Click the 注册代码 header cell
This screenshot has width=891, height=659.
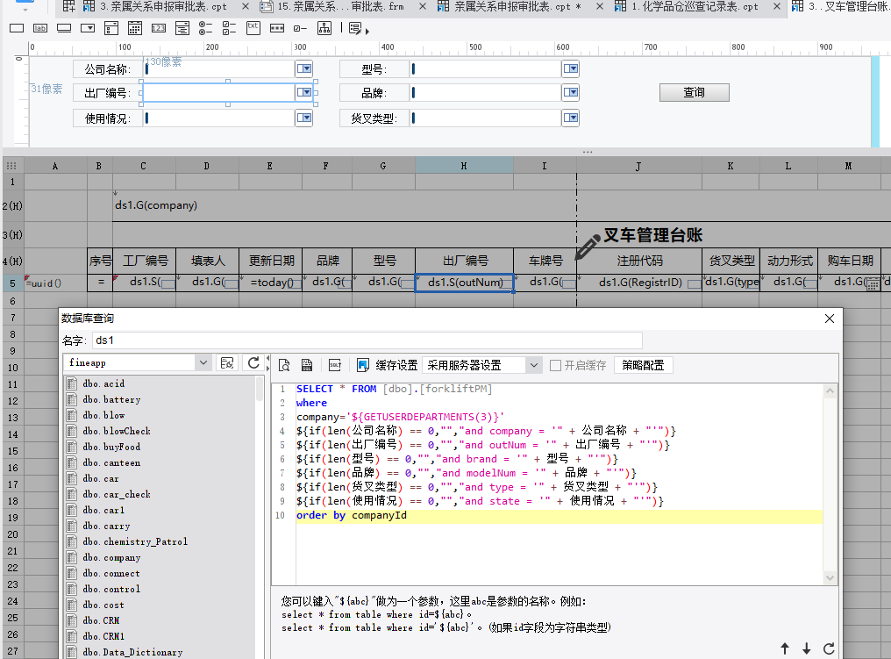point(639,261)
